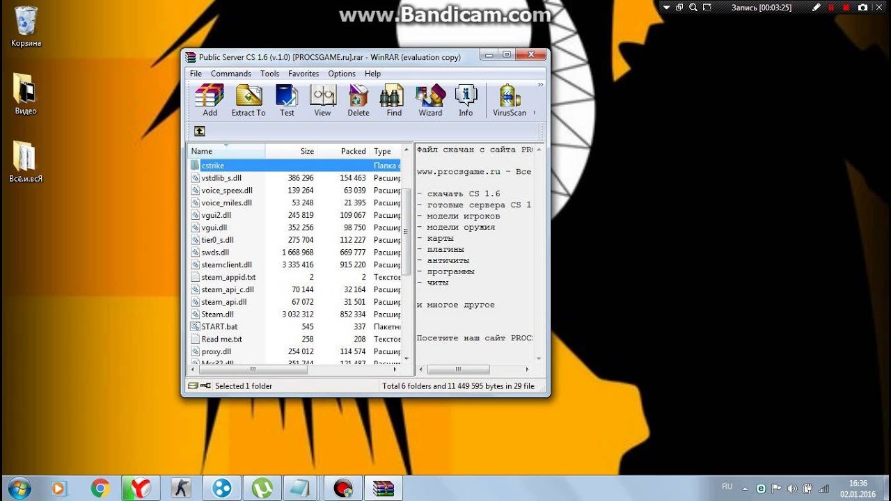
Task: Open the Корзина recycle bin desktop icon
Action: pyautogui.click(x=26, y=26)
